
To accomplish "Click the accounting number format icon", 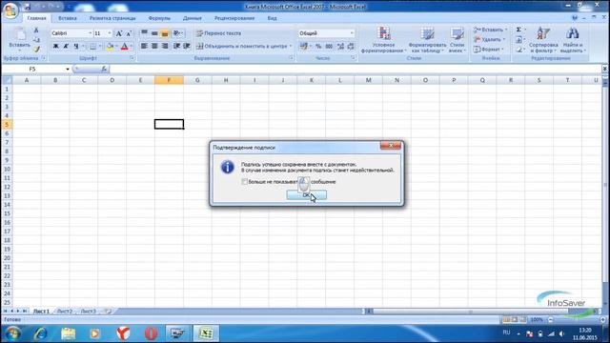I will [x=303, y=47].
